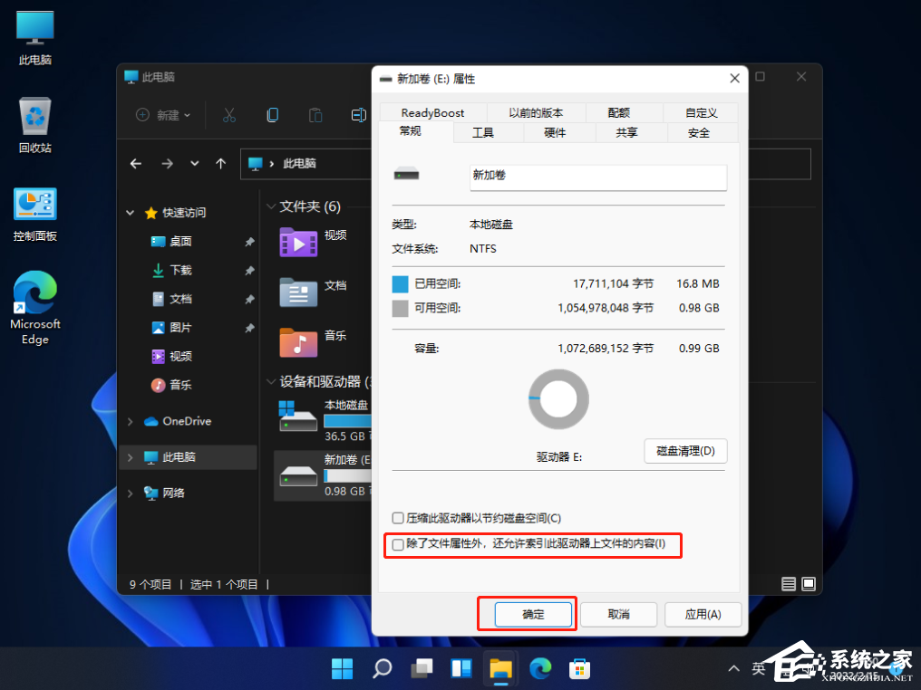Go up one level with the up arrow

click(x=221, y=164)
